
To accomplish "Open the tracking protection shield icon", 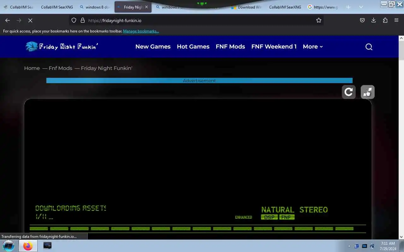I will tap(74, 20).
